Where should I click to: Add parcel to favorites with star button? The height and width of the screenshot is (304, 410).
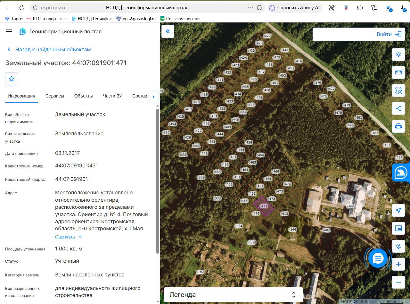pyautogui.click(x=12, y=79)
